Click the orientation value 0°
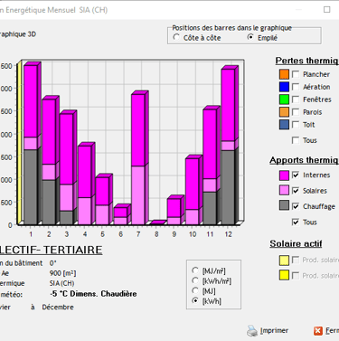Screen dimensions: 339x341 52,263
